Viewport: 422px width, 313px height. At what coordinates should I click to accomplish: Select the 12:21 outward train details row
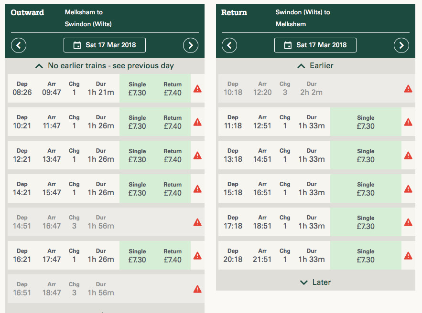[x=63, y=155]
